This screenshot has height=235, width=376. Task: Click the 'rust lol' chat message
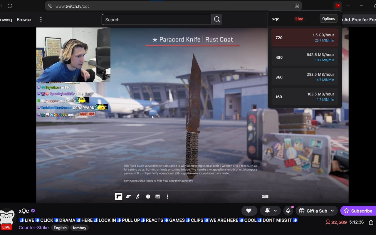coord(54,88)
